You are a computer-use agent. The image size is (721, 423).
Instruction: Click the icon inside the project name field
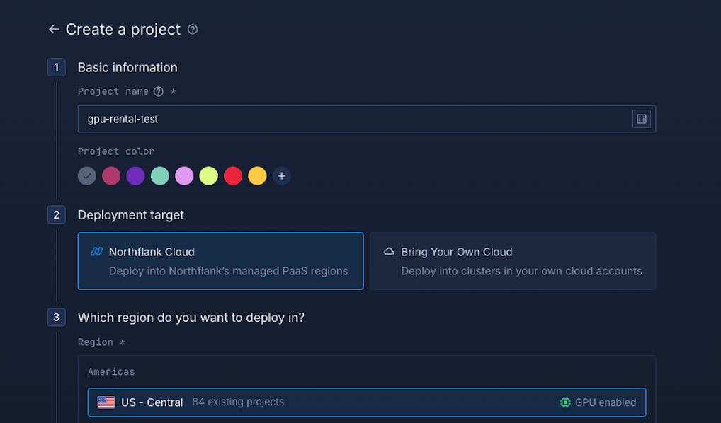point(642,119)
